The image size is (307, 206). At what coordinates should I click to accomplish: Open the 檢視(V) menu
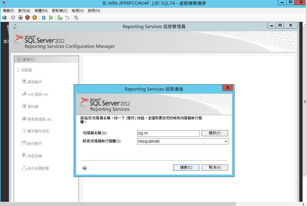tap(78, 11)
